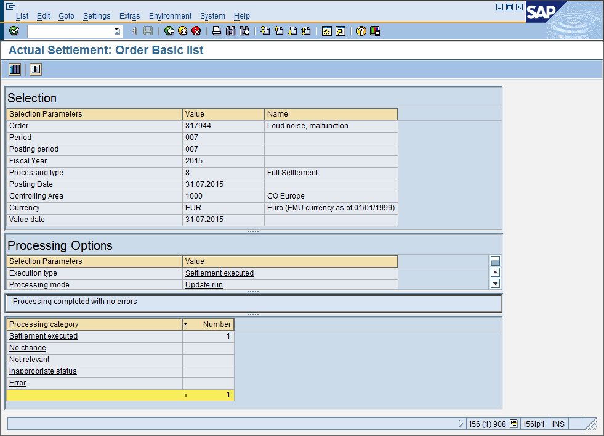Screen dimensions: 604x436
Task: Open the SAP window menu icon
Action: 10,7
